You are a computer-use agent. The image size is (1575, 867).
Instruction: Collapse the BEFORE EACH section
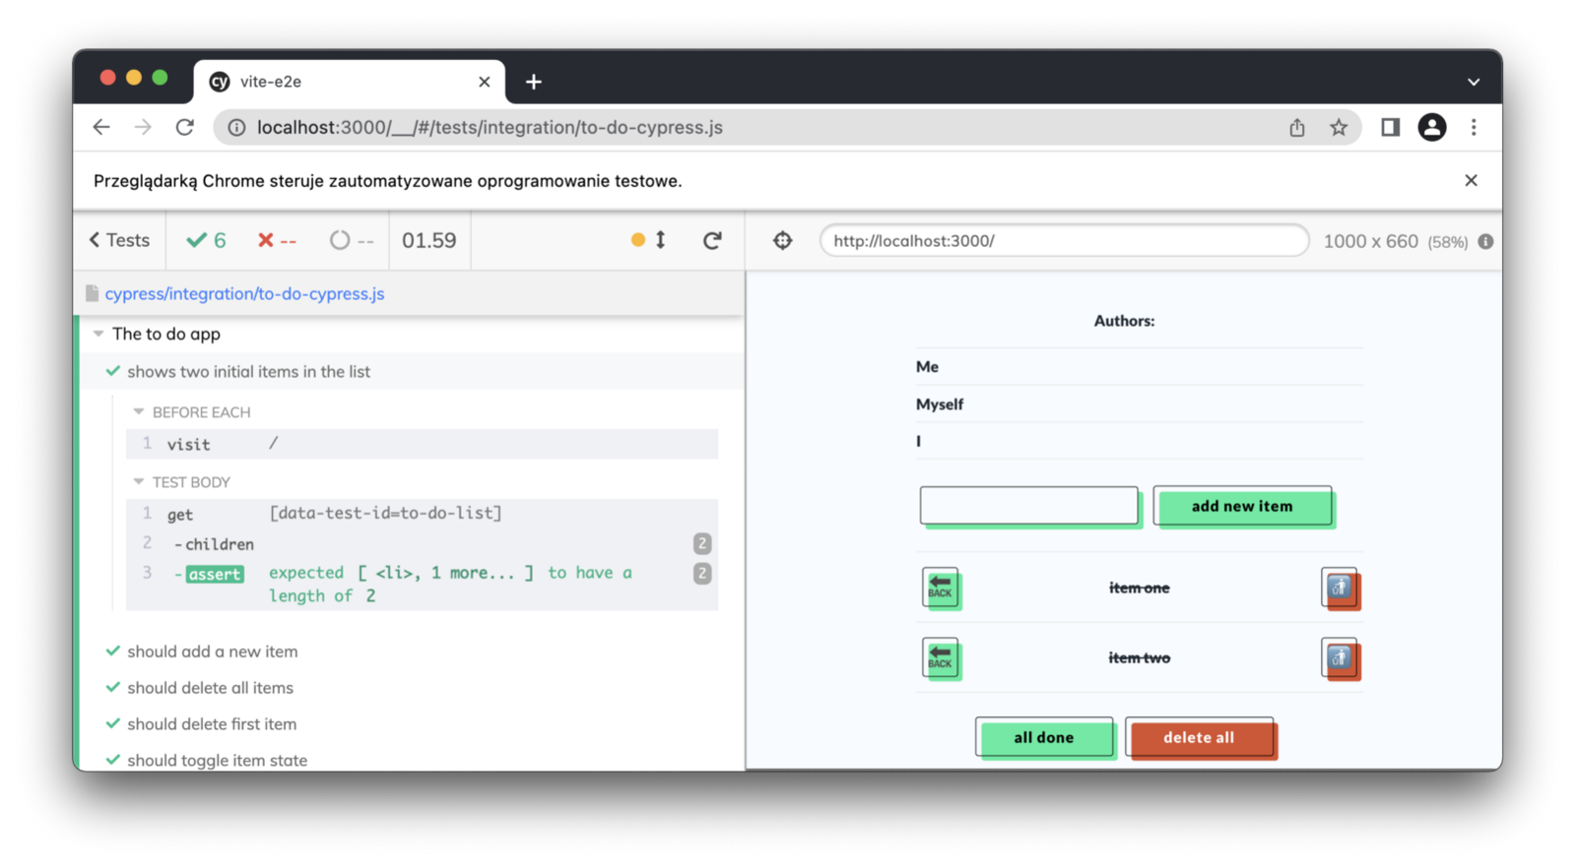click(191, 412)
